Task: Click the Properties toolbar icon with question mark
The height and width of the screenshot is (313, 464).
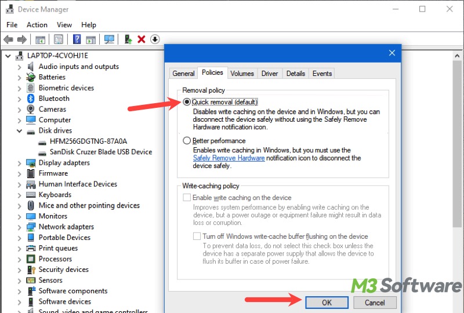Action: pos(77,39)
